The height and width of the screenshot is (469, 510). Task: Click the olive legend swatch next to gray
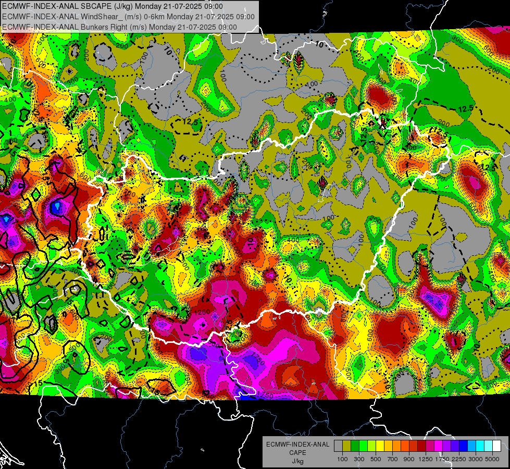347,446
